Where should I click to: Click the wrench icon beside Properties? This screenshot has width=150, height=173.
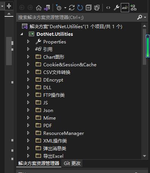(38, 42)
